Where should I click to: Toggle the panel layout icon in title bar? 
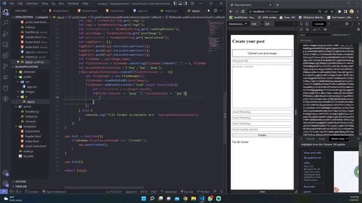pyautogui.click(x=180, y=3)
